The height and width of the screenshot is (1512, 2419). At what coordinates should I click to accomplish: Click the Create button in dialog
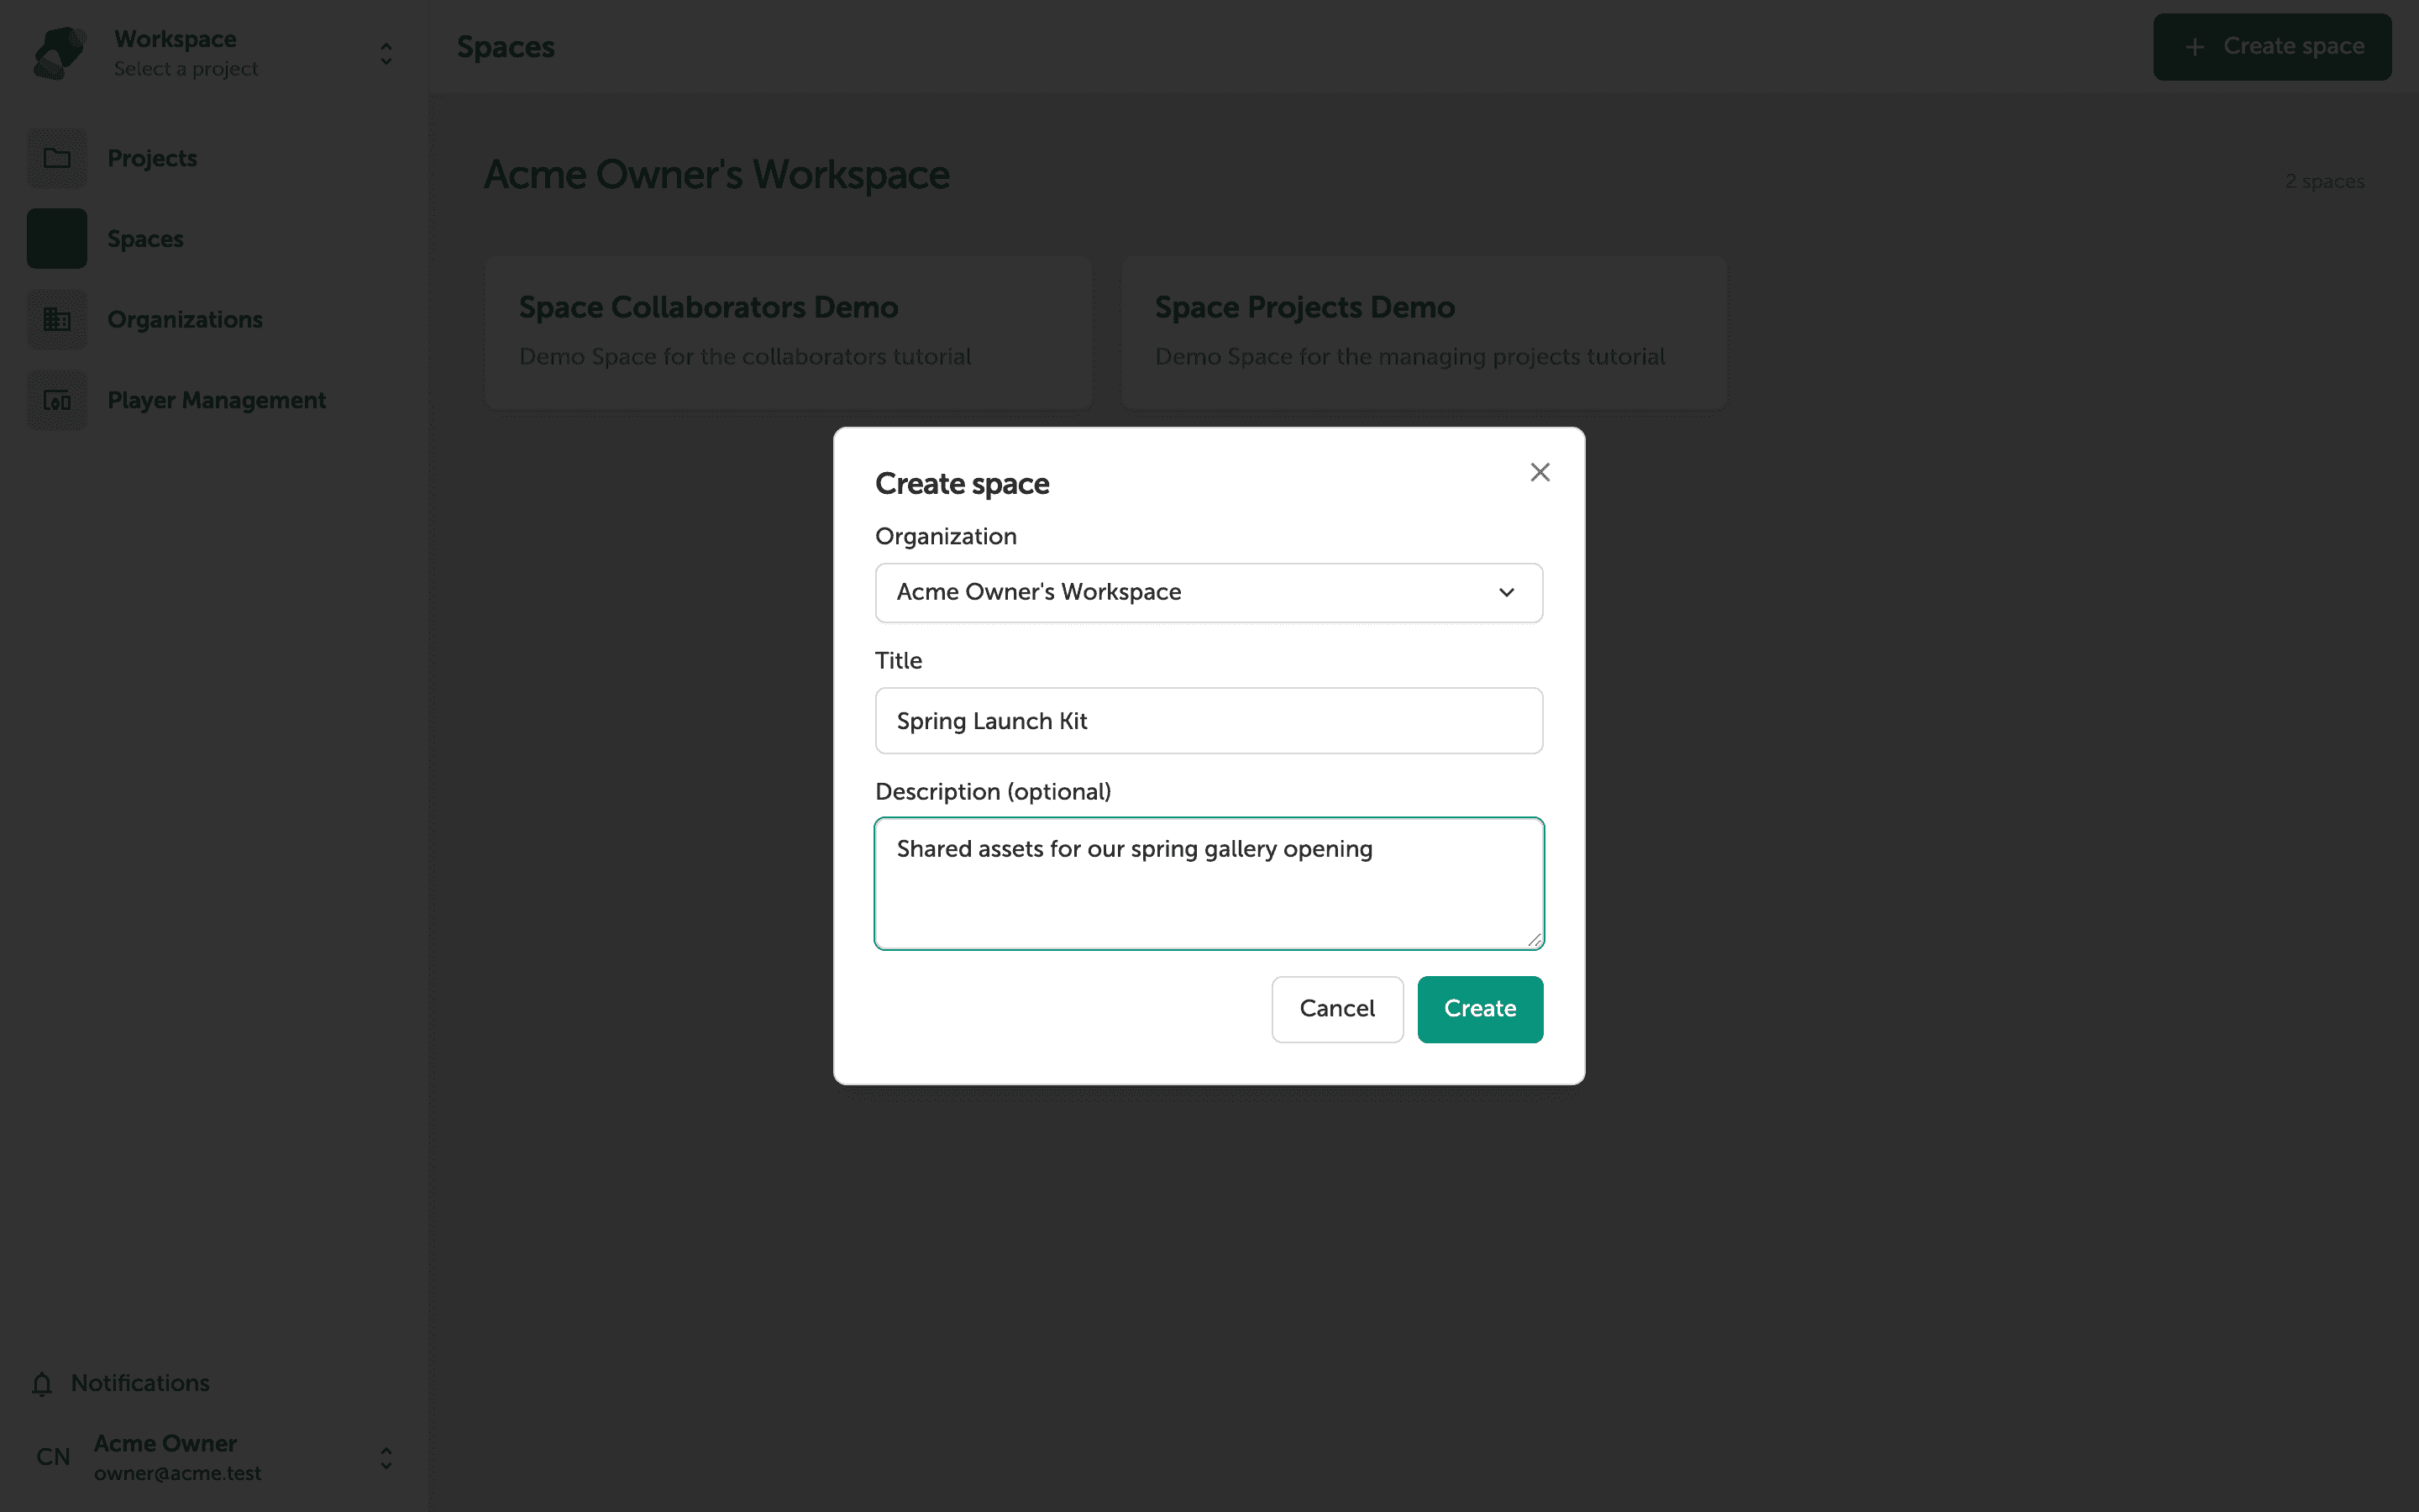tap(1479, 1009)
